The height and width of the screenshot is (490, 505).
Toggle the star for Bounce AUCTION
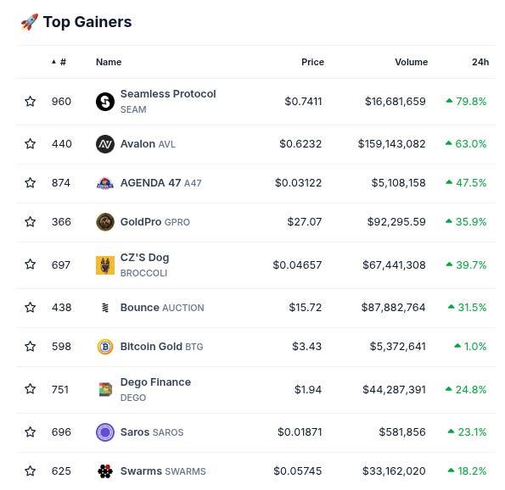(x=31, y=307)
